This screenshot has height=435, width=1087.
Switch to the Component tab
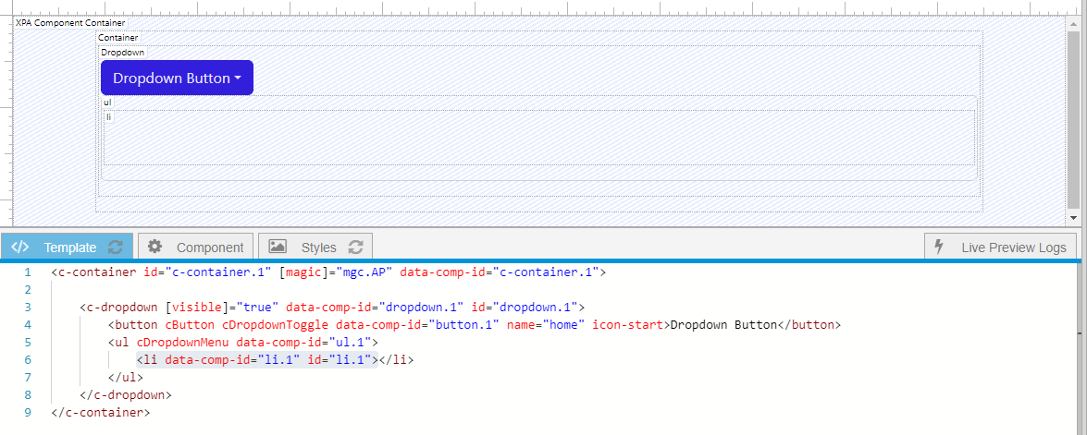[x=195, y=247]
